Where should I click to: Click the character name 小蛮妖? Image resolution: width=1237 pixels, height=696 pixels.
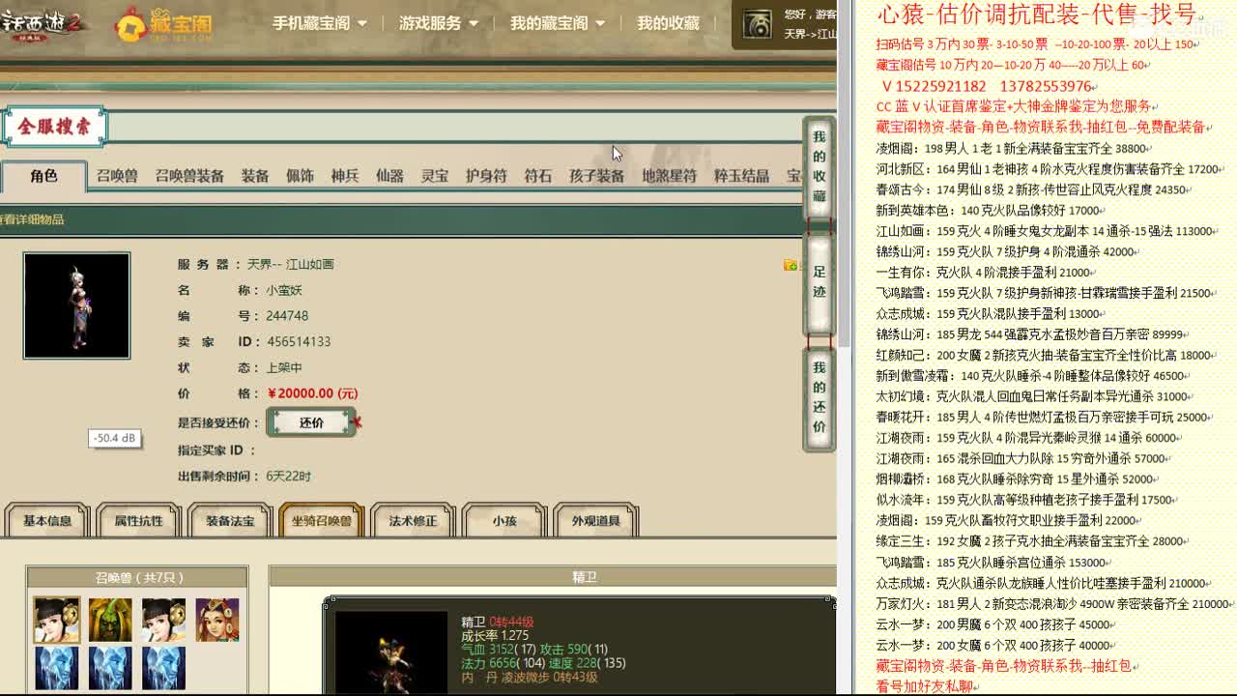(284, 290)
